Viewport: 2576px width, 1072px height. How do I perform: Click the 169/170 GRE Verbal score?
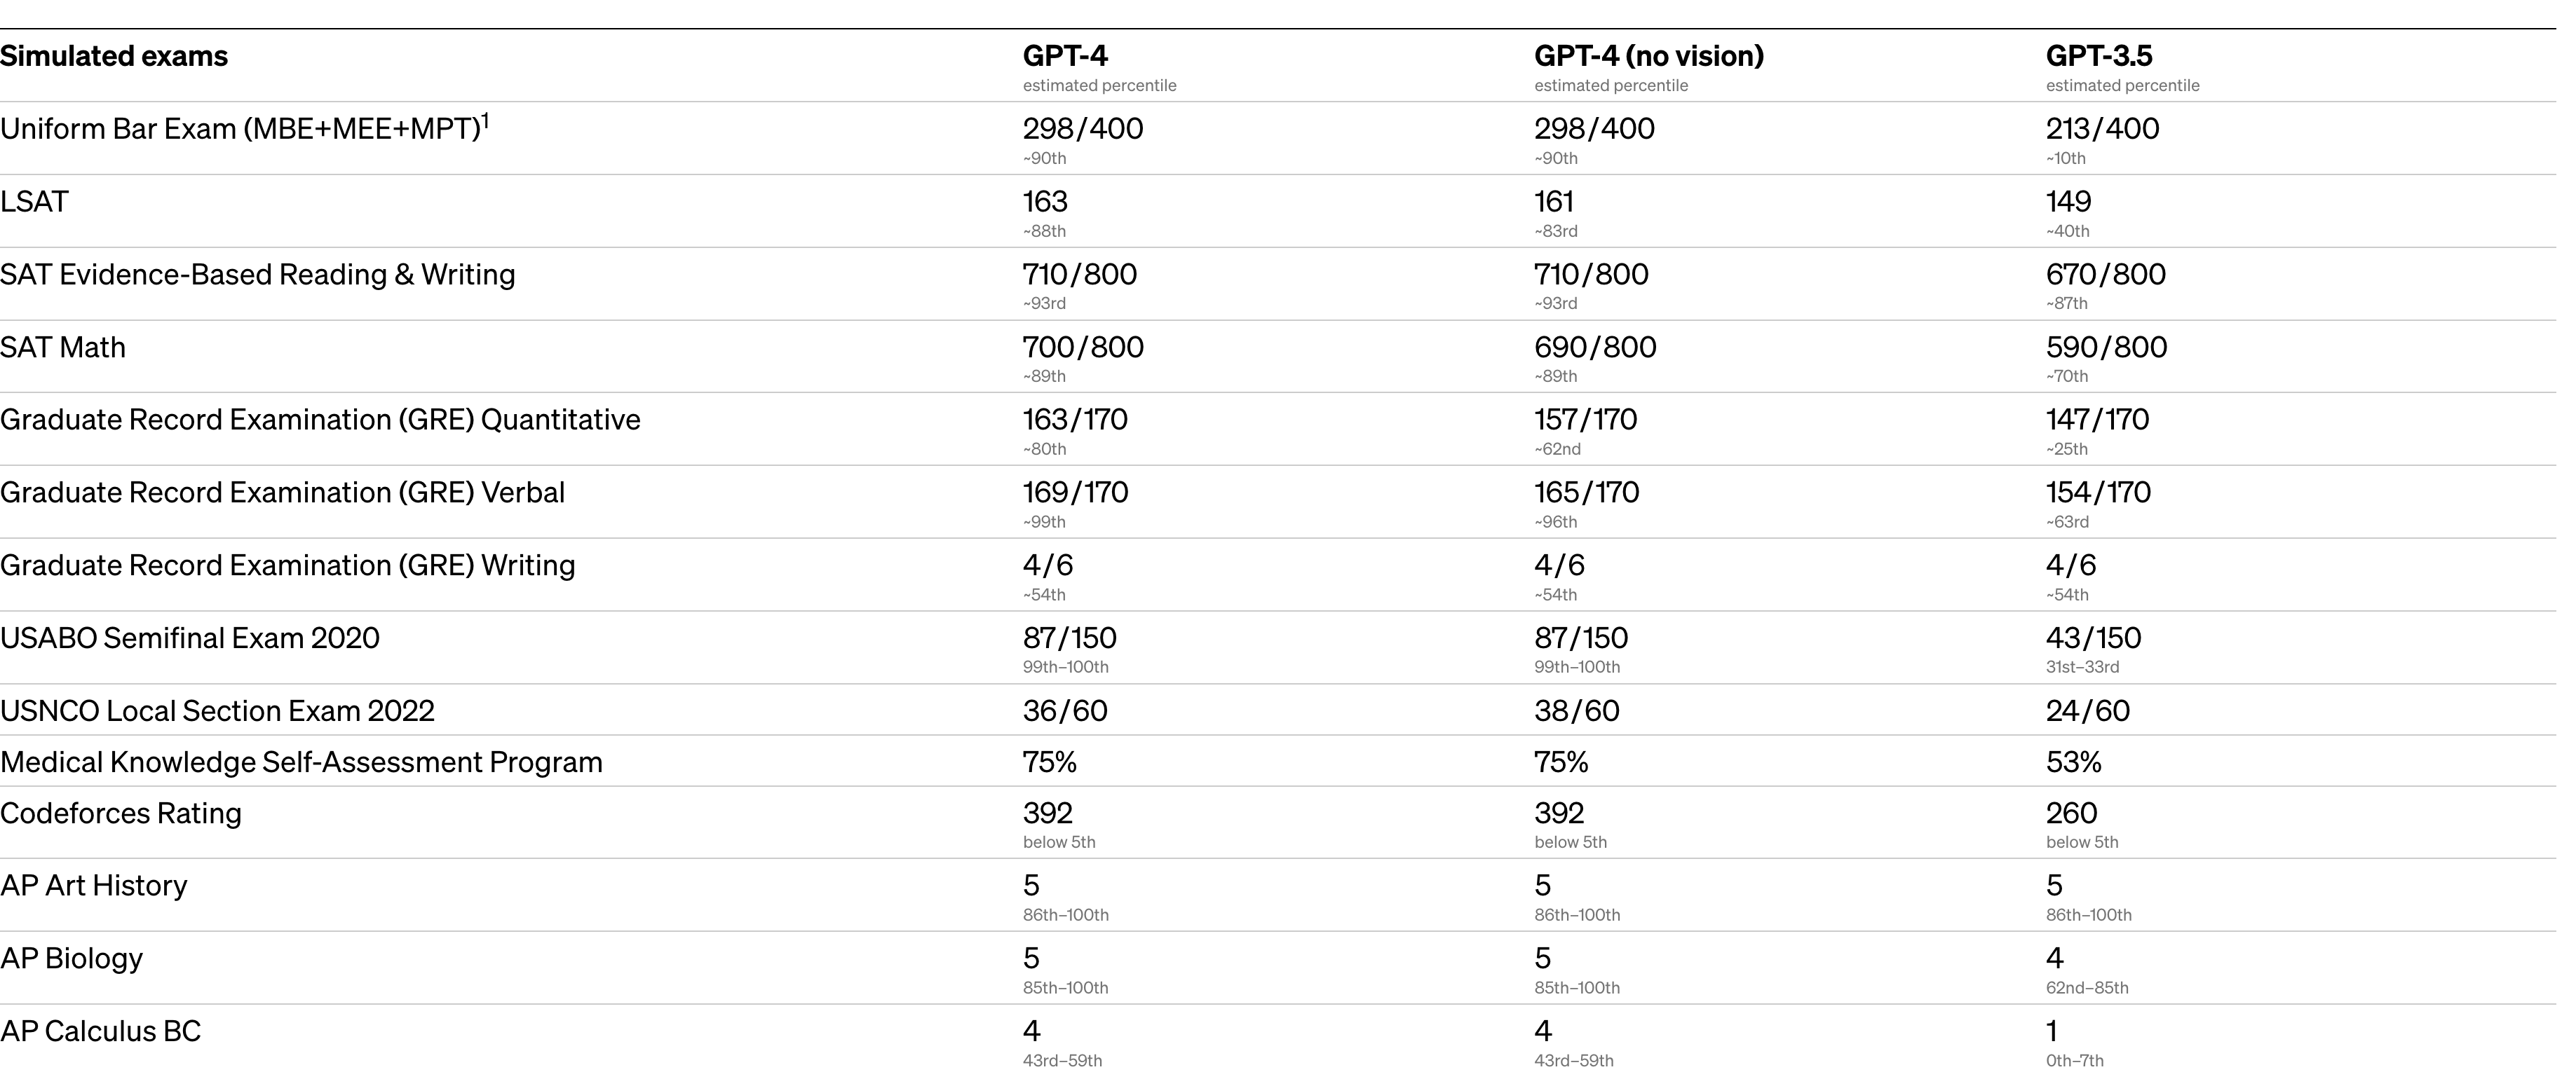click(x=1075, y=493)
